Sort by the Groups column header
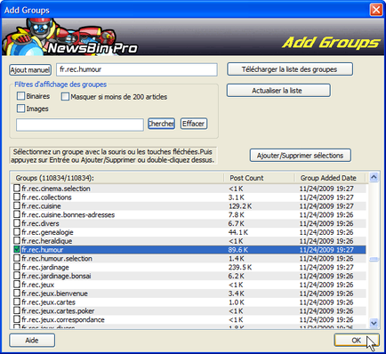The image size is (386, 354). 117,178
